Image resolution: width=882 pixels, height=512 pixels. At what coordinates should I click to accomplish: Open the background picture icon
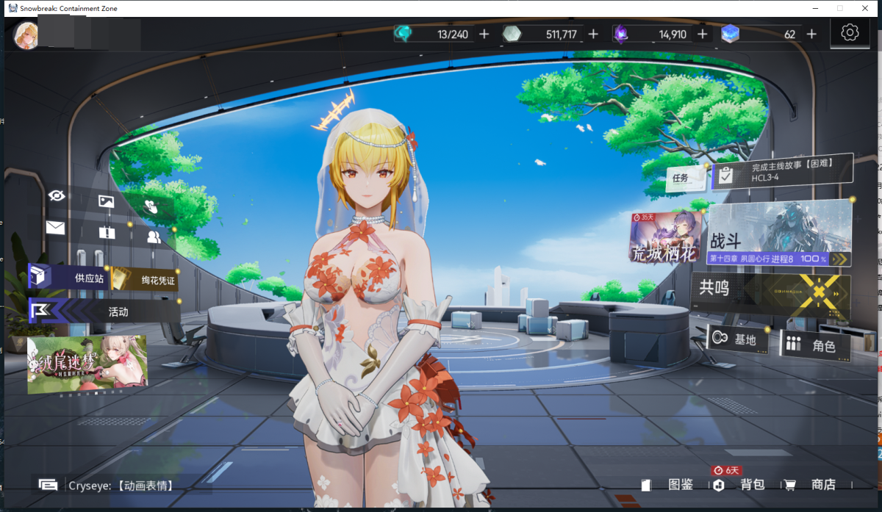(106, 201)
